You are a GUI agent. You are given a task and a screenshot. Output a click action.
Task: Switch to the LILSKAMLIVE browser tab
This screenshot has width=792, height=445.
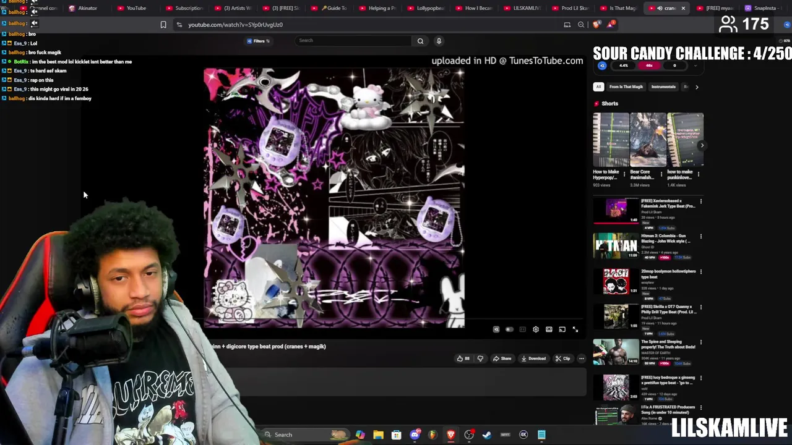tap(522, 8)
